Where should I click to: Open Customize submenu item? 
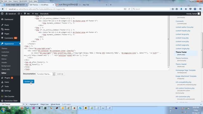[5, 52]
